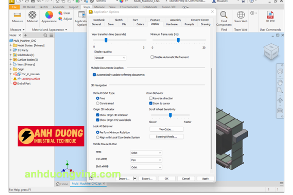
Task: Open the Ctrl+MMB Pan dropdown
Action: (146, 160)
